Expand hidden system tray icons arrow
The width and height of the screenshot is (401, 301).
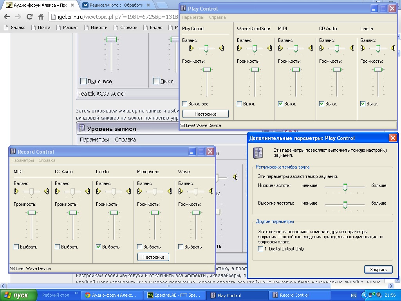(x=365, y=295)
